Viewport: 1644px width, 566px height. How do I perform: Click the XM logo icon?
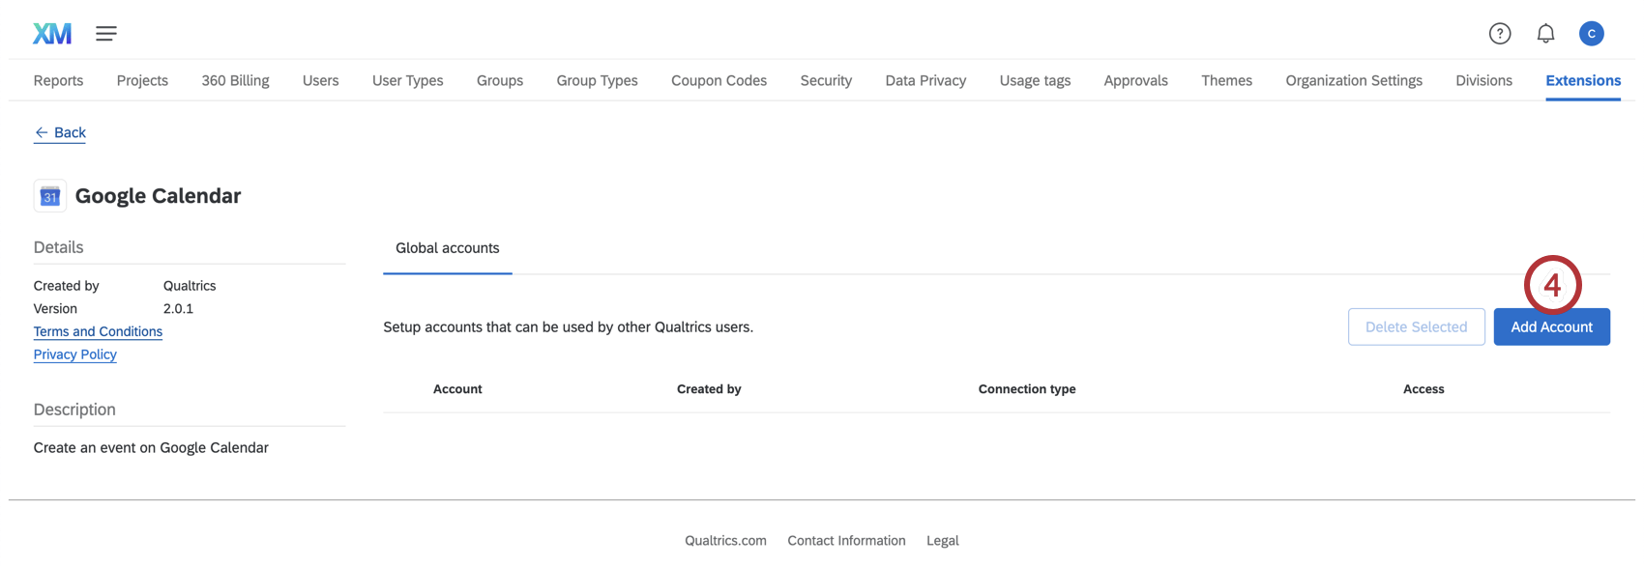[52, 34]
